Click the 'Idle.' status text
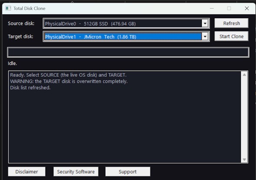Screen dimensions: 256x180 [13, 63]
